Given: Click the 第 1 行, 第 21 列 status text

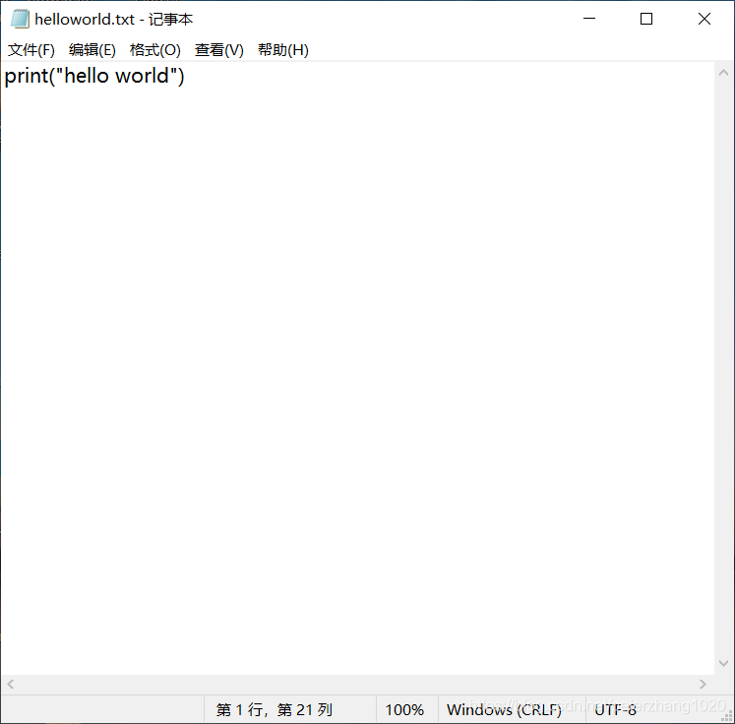Looking at the screenshot, I should [275, 709].
